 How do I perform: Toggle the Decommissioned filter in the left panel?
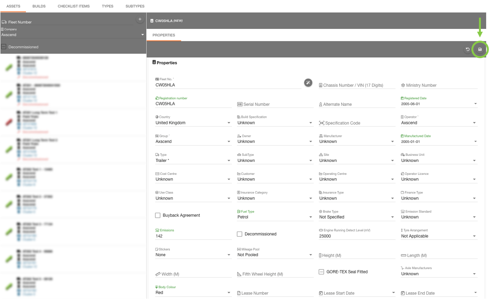(4, 47)
